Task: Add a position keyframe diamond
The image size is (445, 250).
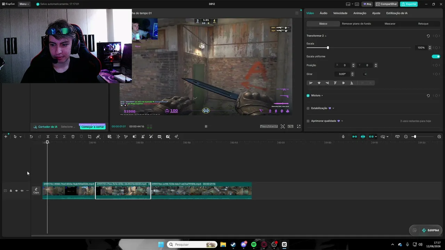Action: tap(436, 65)
